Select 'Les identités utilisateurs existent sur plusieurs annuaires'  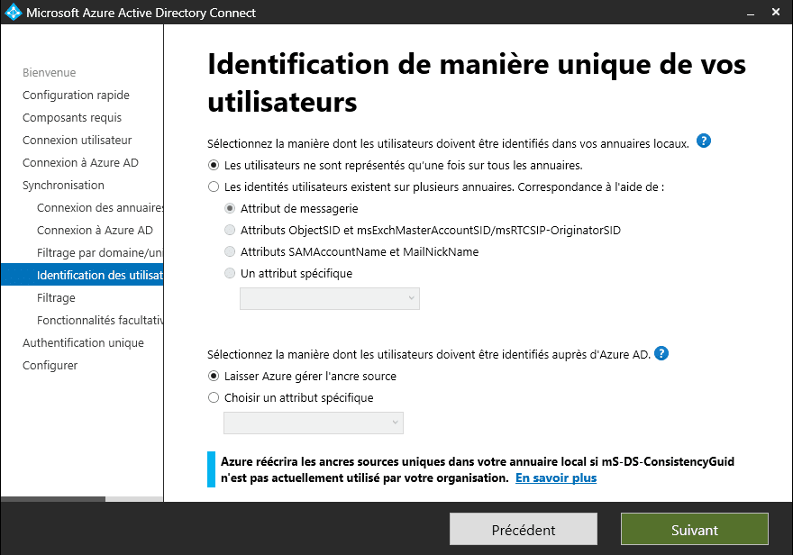pos(214,187)
